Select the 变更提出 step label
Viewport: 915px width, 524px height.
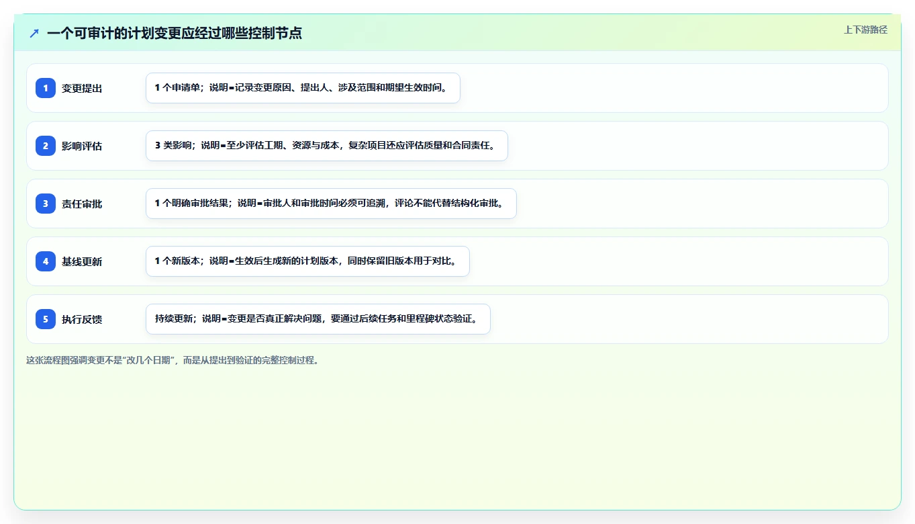pyautogui.click(x=82, y=88)
